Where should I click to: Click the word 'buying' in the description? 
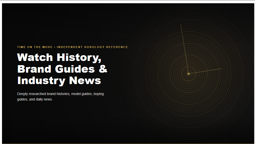pyautogui.click(x=98, y=94)
